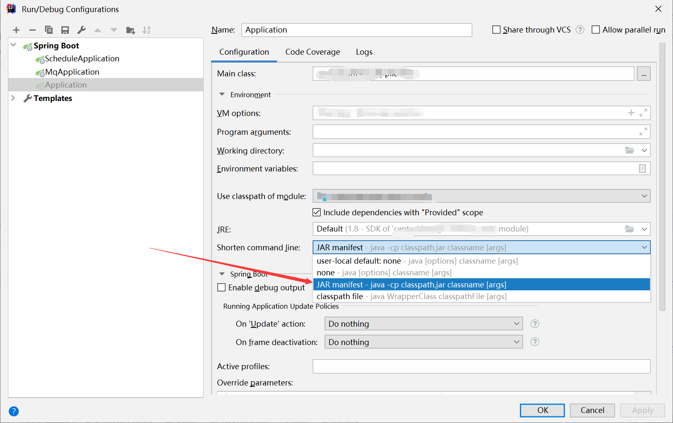This screenshot has width=673, height=423.
Task: Open the dialog help question mark button
Action: tap(14, 411)
